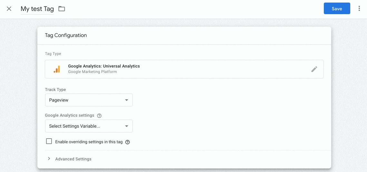Open help for Google Analytics settings
Screen dimensions: 367x172
[x=99, y=115]
